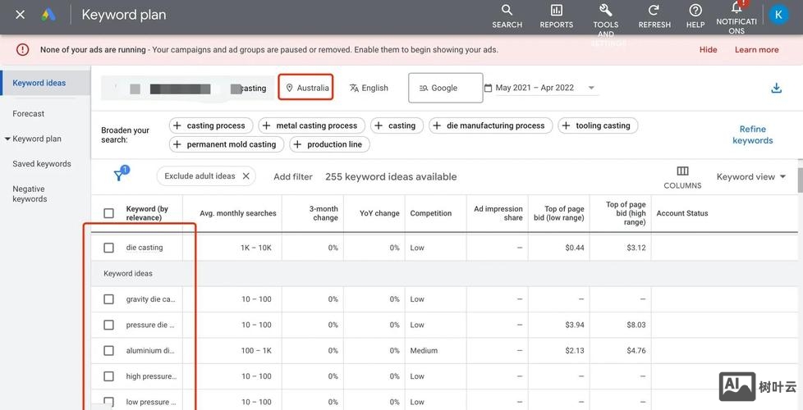Open the Help question mark icon
This screenshot has height=410, width=803.
[x=695, y=11]
